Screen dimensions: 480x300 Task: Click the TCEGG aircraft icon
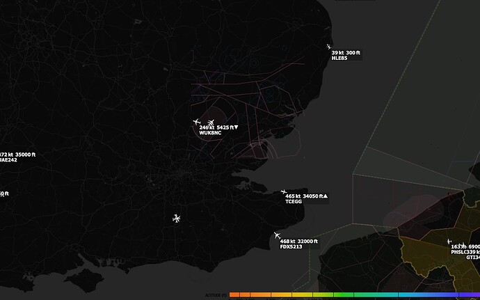[284, 192]
